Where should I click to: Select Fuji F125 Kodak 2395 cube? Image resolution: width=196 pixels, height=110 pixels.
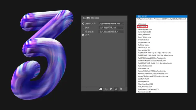click(x=152, y=61)
